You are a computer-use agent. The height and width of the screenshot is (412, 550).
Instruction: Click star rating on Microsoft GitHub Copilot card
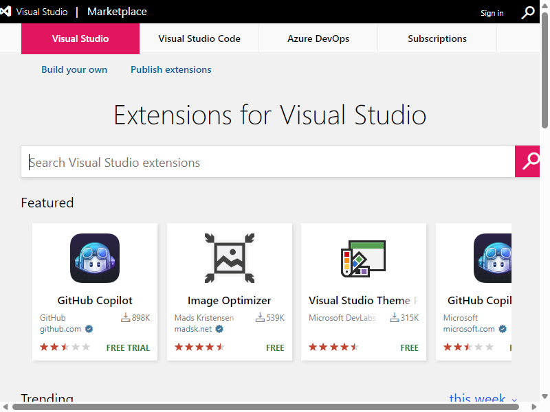click(x=469, y=347)
